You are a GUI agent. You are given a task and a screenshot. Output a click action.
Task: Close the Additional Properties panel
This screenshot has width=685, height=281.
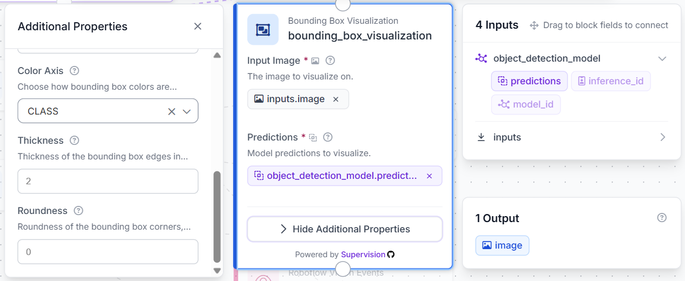coord(197,26)
